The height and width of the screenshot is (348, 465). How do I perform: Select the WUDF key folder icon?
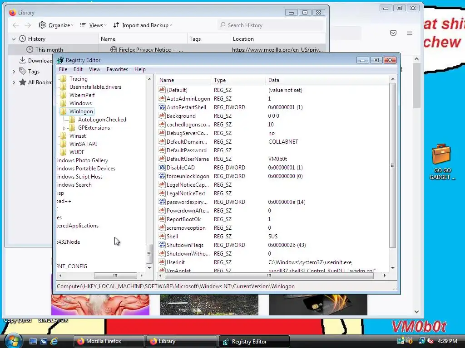[63, 152]
